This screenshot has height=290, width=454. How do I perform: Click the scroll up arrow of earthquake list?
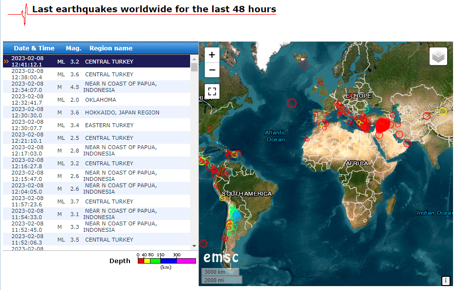click(x=195, y=58)
